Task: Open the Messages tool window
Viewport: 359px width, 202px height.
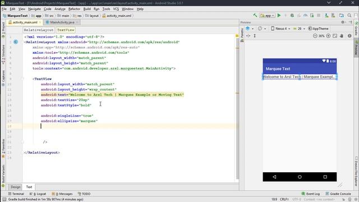Action: point(62,194)
